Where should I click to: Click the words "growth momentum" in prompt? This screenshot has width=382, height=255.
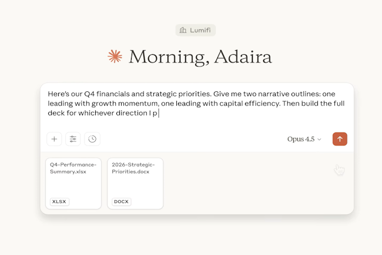pos(119,104)
